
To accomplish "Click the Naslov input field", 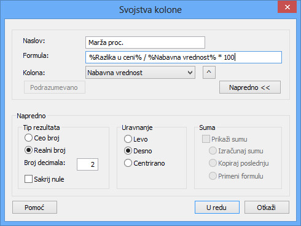I will [145, 42].
